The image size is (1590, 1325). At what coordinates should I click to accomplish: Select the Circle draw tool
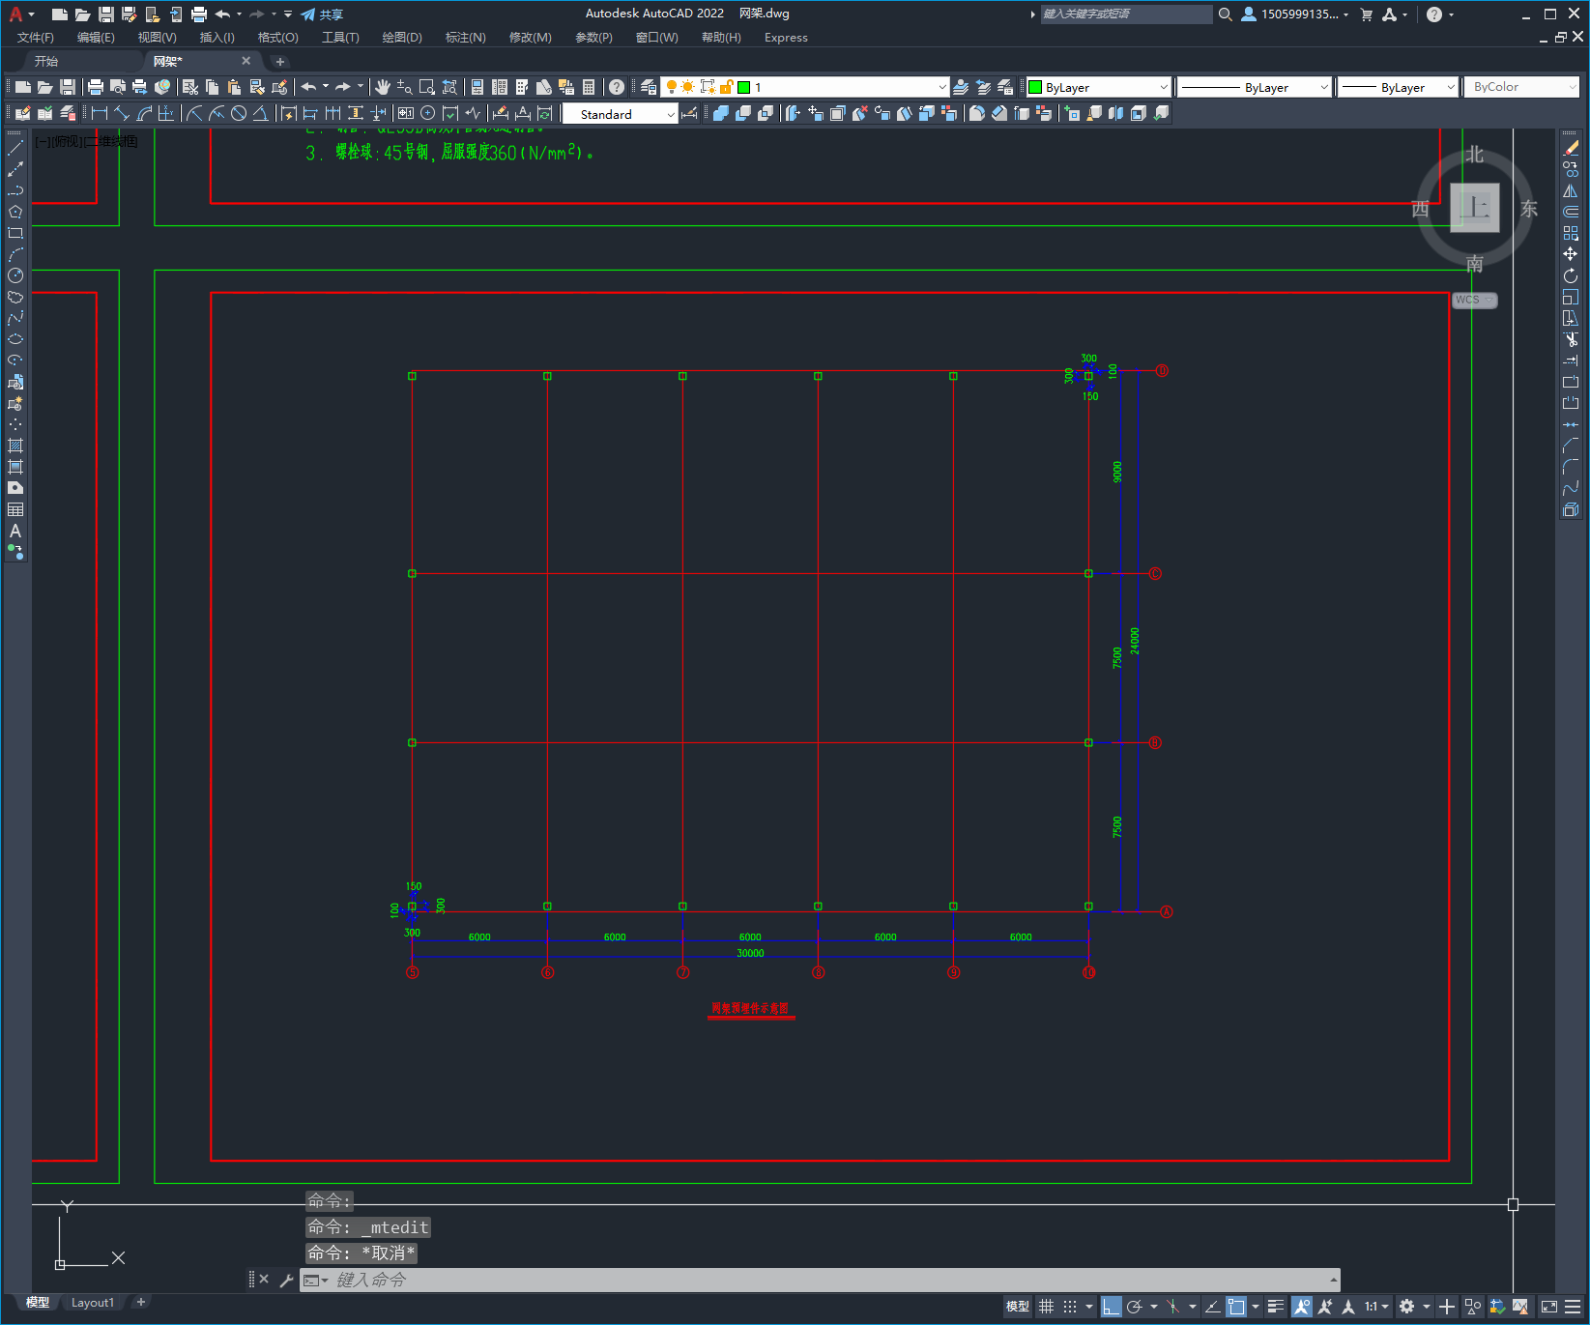[15, 275]
